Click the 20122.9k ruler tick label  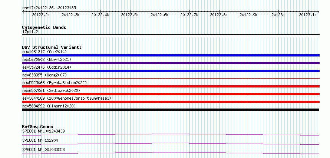pos(248,15)
